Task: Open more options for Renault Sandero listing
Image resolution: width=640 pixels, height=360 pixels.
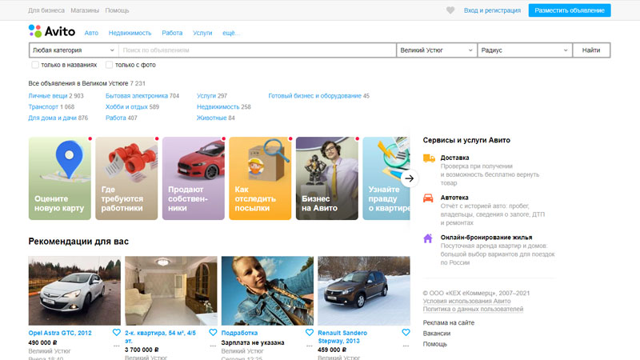Action: point(406,346)
